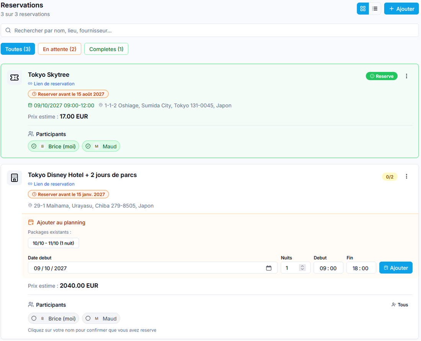Open the three-dot menu for Tokyo Disney Hotel
The height and width of the screenshot is (341, 421).
tap(406, 176)
